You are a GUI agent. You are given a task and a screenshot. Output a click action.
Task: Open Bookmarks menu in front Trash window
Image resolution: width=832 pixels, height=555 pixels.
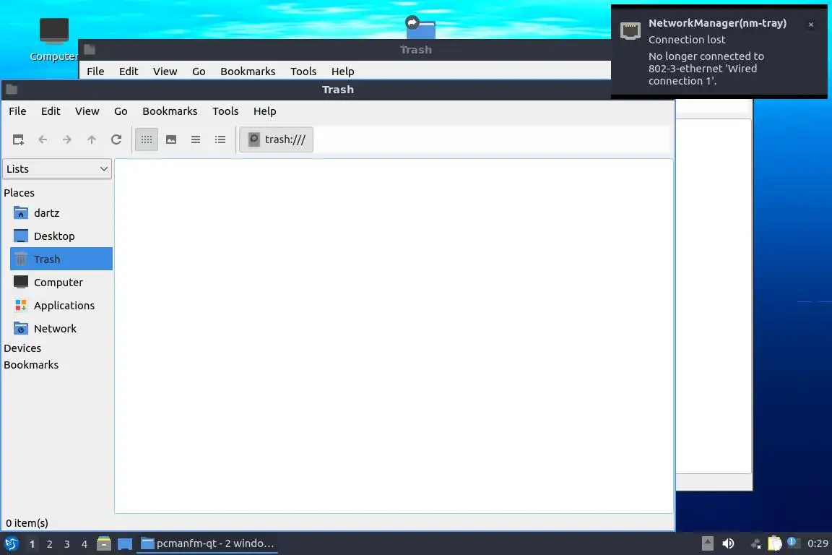pos(170,111)
